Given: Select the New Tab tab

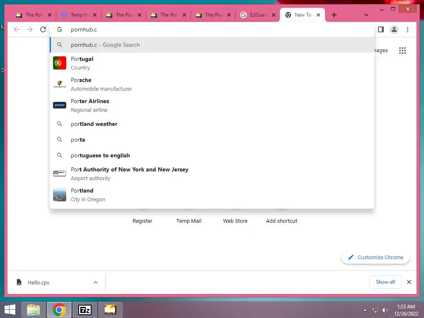Looking at the screenshot, I should [x=302, y=15].
